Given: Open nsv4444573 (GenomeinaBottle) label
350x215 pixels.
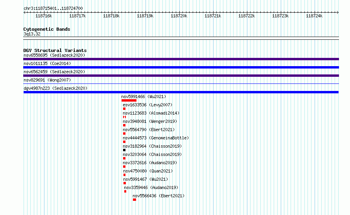Looking at the screenshot, I should pyautogui.click(x=156, y=138).
